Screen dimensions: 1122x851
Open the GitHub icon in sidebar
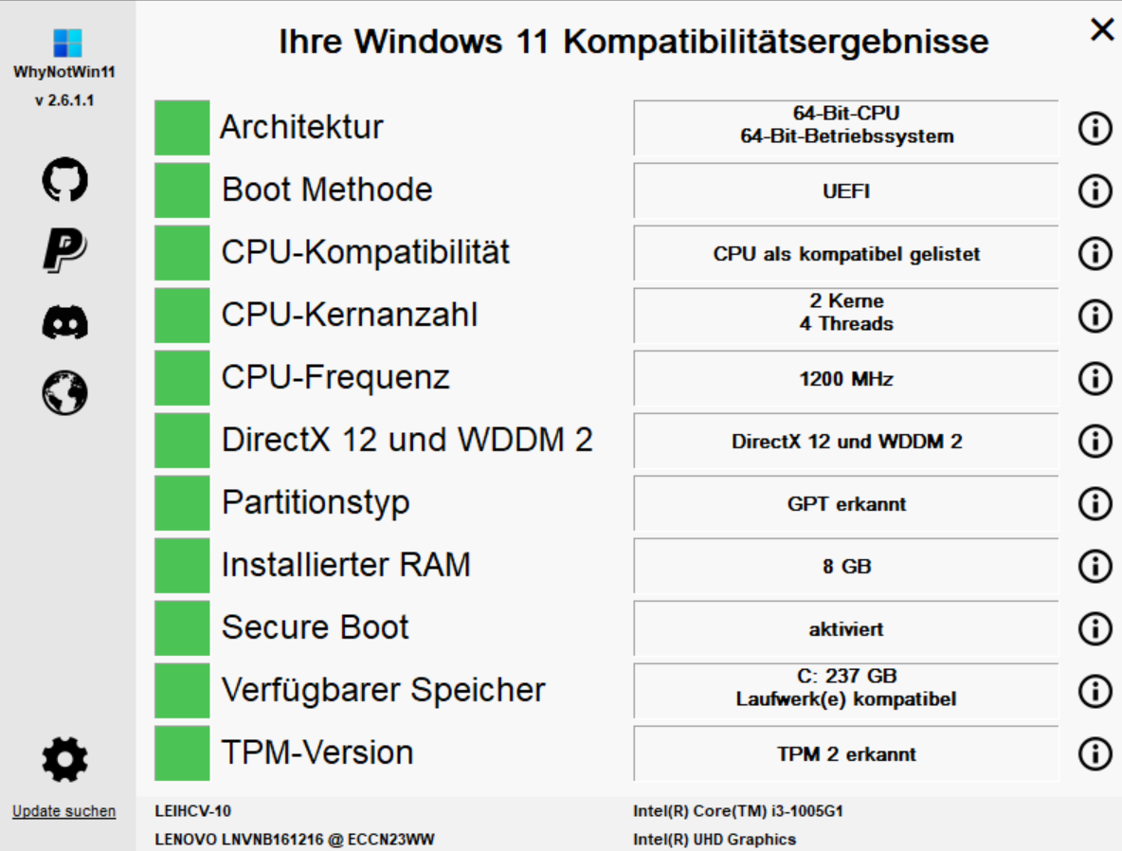[x=65, y=180]
